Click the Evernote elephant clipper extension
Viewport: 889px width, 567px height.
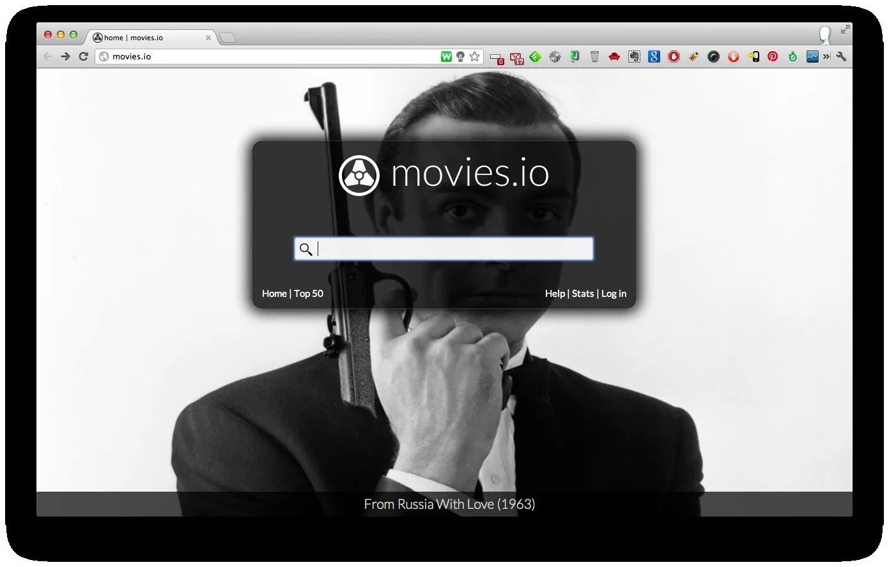(634, 57)
